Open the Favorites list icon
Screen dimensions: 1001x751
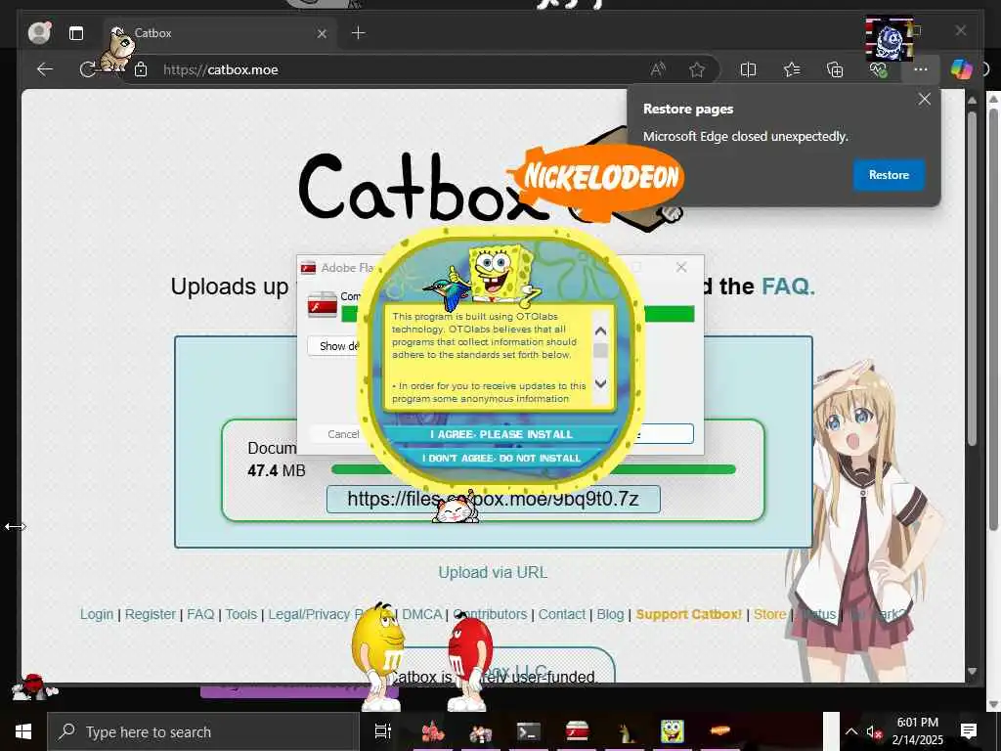[x=792, y=69]
